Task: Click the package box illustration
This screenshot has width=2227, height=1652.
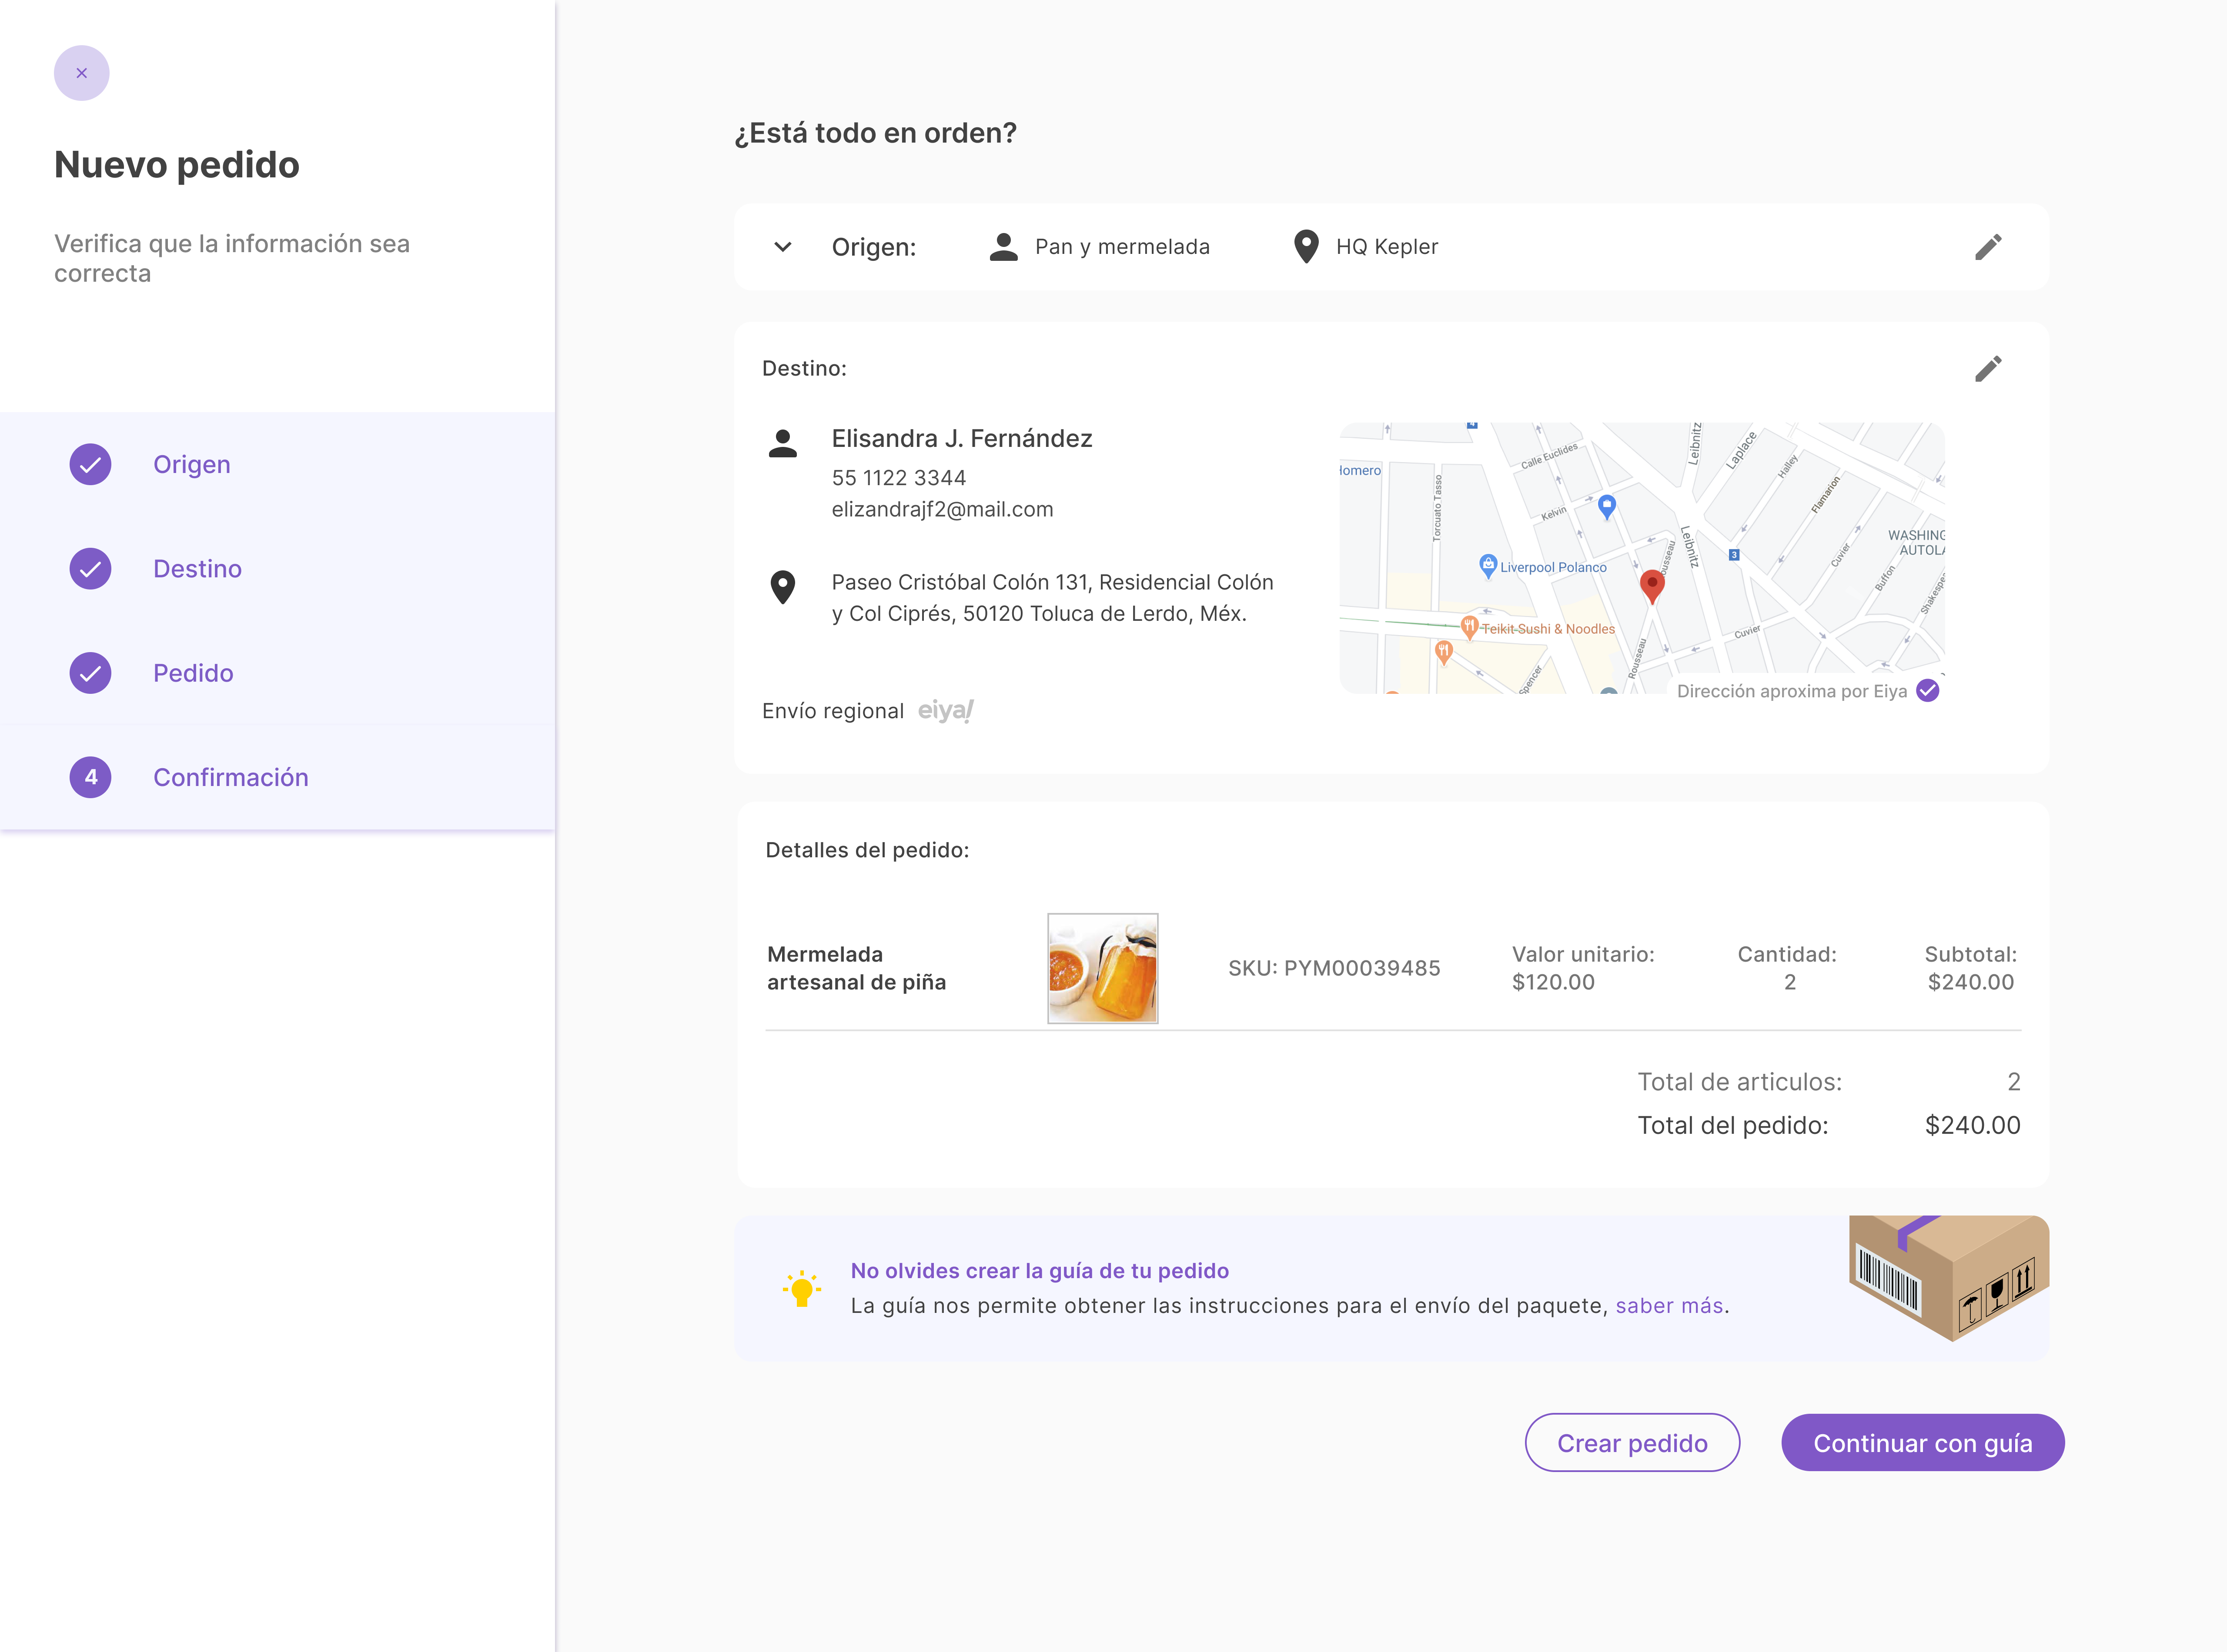Action: pyautogui.click(x=1949, y=1278)
